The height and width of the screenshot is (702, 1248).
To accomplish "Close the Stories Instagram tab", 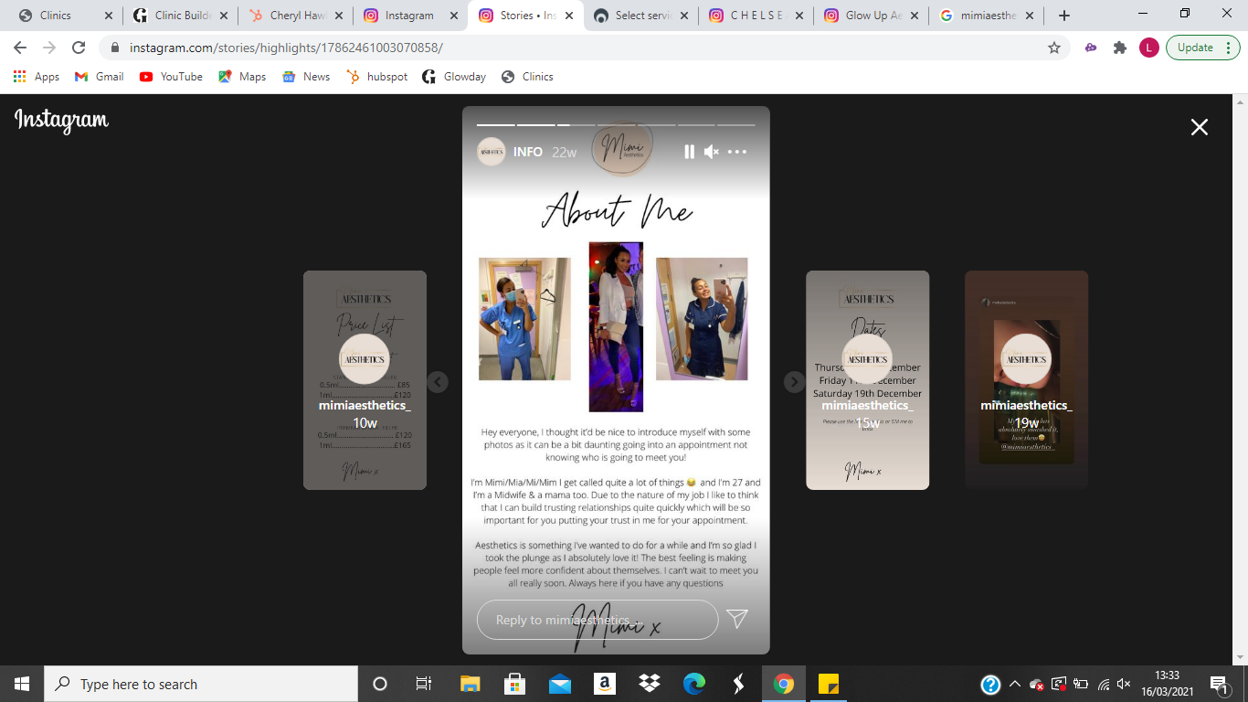I will tap(569, 16).
